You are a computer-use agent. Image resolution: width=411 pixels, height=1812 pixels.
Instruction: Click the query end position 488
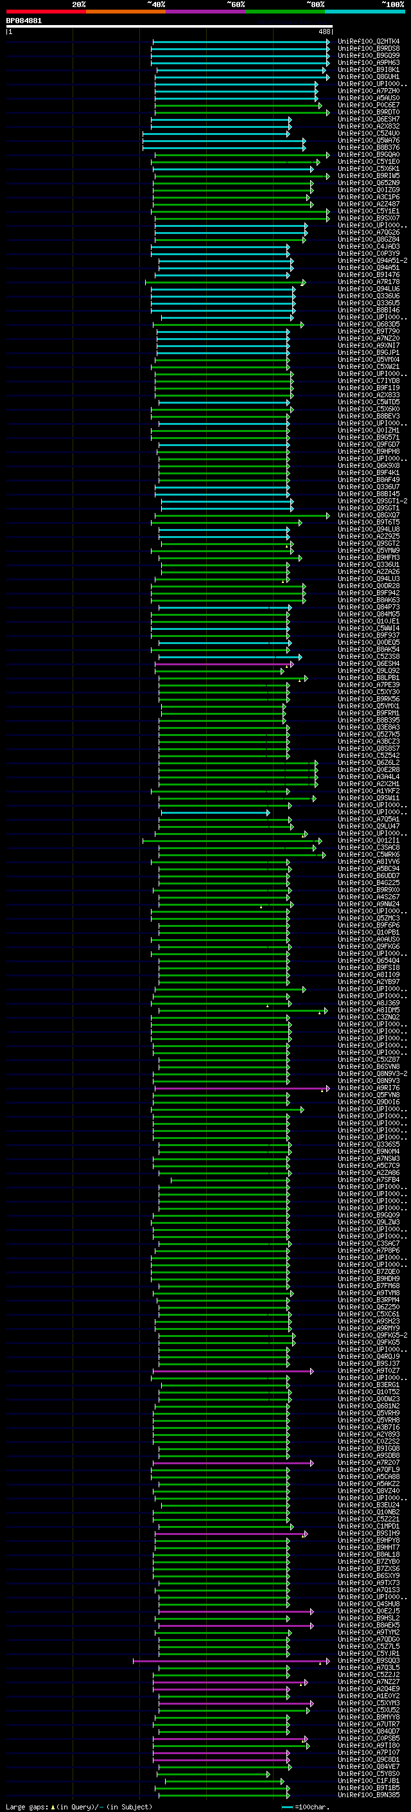click(324, 31)
